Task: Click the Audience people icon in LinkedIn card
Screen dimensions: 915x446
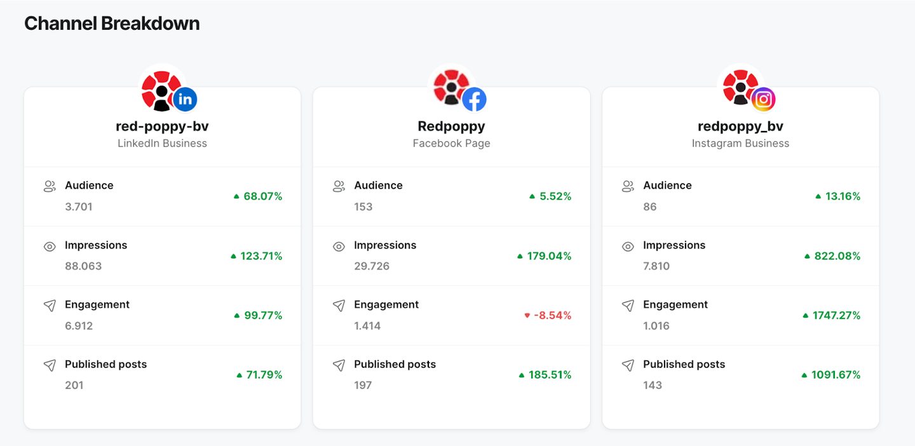Action: (x=50, y=186)
